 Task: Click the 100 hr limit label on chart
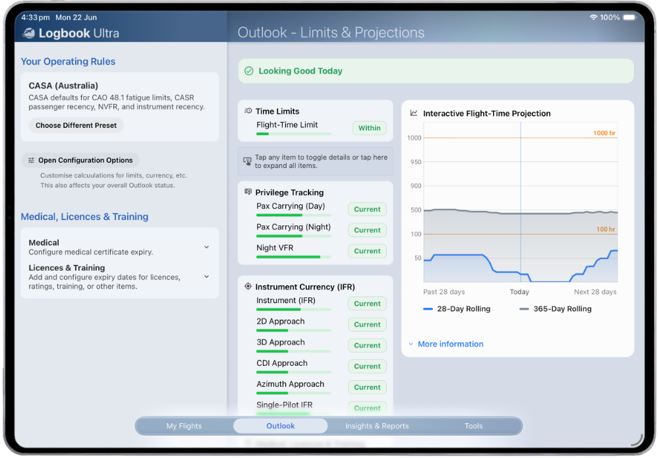606,229
